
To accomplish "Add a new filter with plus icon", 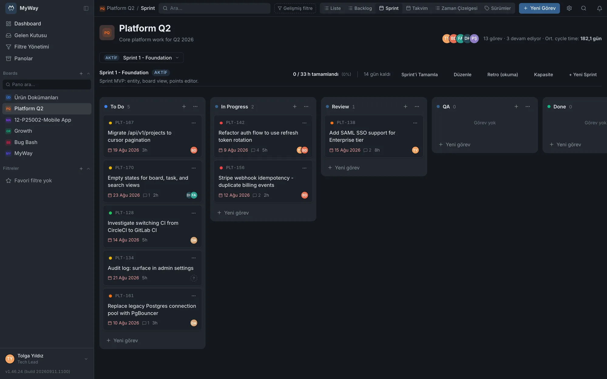I will point(81,169).
